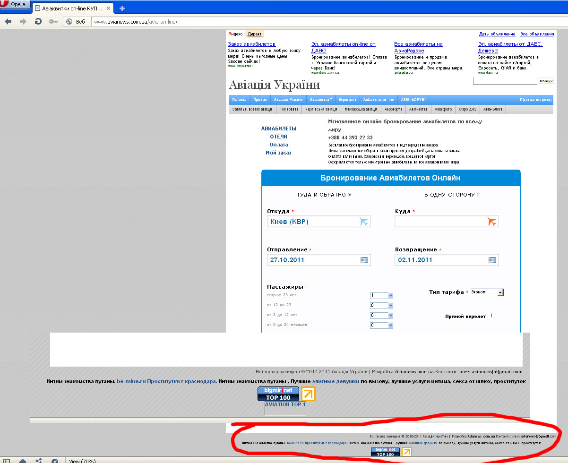Click the Пошук search button
Viewport: 568px width, 463px height.
[x=546, y=81]
